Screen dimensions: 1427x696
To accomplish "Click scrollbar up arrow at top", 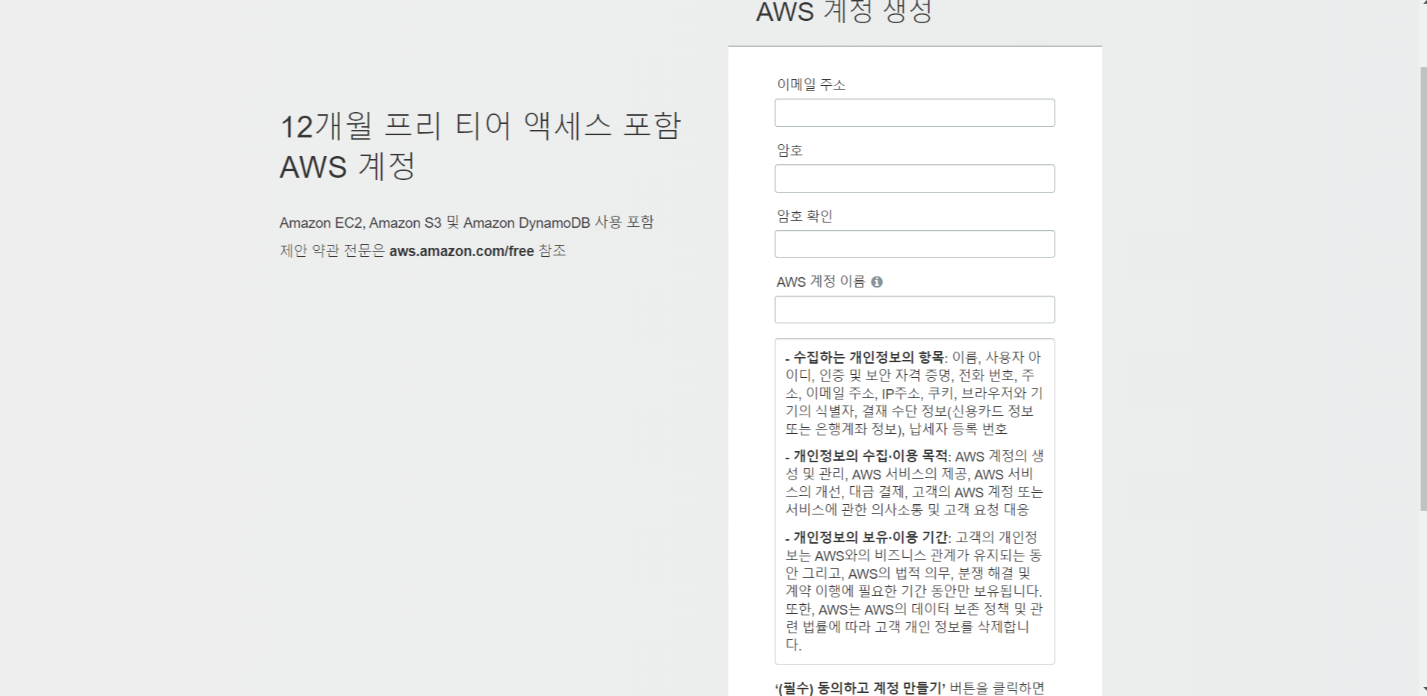I will [x=1423, y=3].
